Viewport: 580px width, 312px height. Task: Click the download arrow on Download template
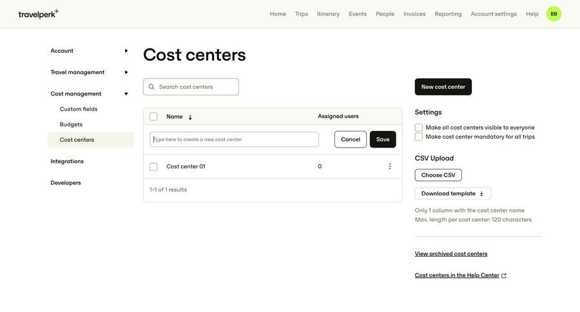coord(481,193)
